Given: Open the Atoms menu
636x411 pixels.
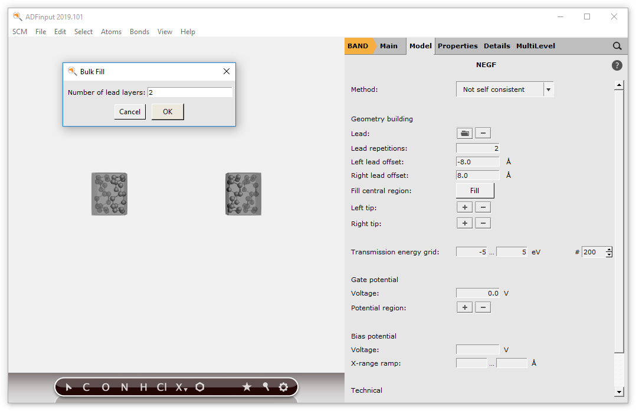Looking at the screenshot, I should 111,32.
